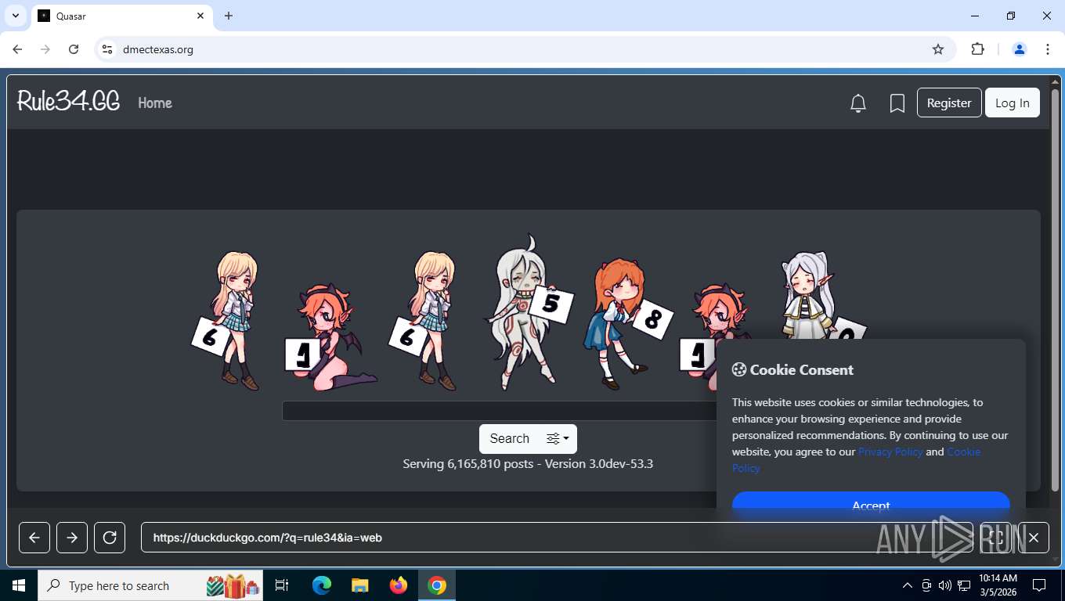Open Chrome three-dot menu
The height and width of the screenshot is (601, 1065).
coord(1048,49)
